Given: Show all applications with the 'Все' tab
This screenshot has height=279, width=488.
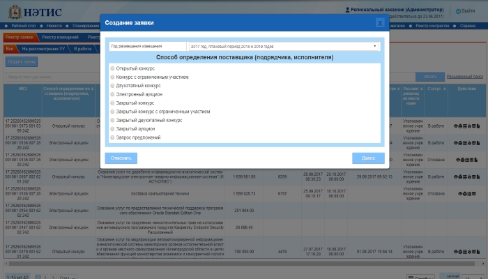Looking at the screenshot, I should tap(10, 49).
